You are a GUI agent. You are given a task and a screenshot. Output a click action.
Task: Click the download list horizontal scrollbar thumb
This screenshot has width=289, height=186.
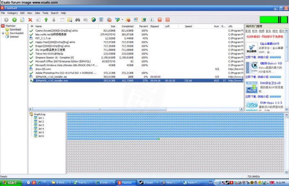pyautogui.click(x=100, y=109)
